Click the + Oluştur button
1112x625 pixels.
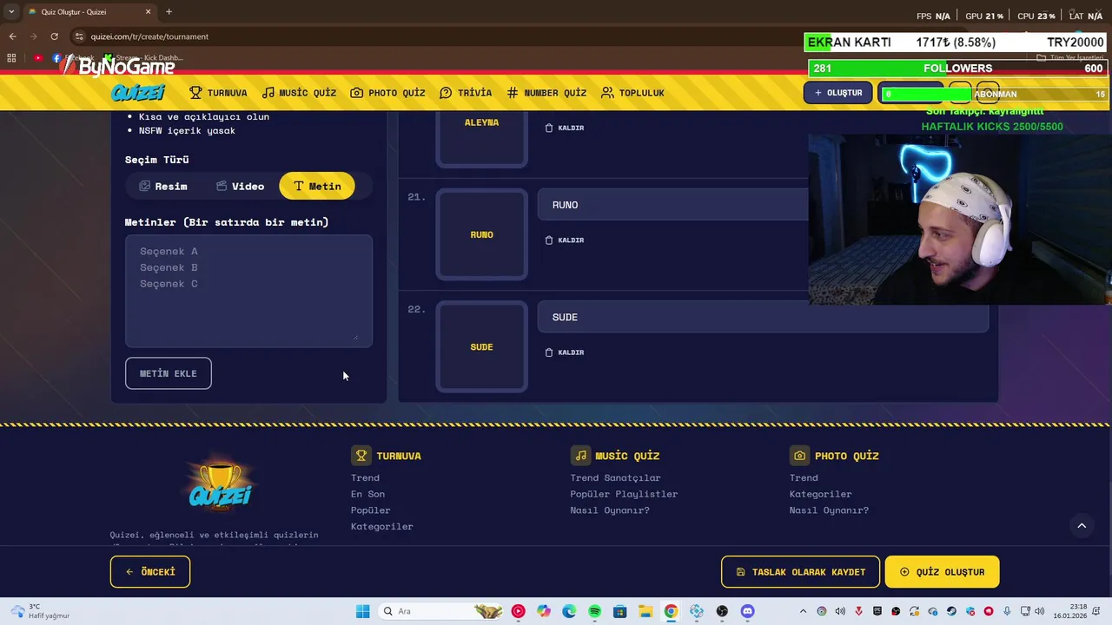coord(837,93)
